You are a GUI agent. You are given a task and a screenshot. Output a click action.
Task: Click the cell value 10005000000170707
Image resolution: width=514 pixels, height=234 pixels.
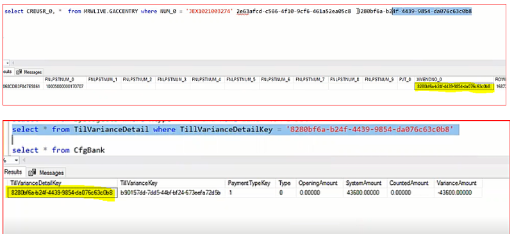pyautogui.click(x=64, y=86)
